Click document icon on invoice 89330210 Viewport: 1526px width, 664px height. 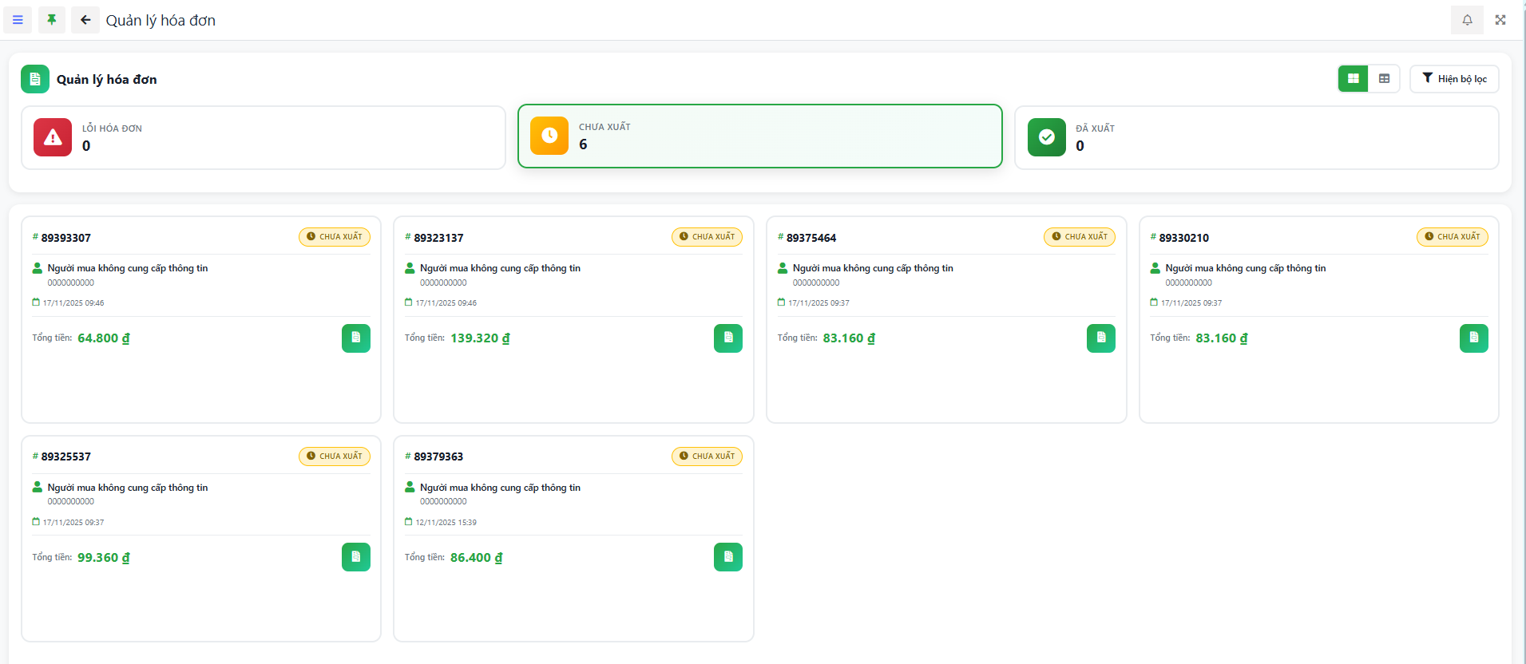click(x=1473, y=338)
